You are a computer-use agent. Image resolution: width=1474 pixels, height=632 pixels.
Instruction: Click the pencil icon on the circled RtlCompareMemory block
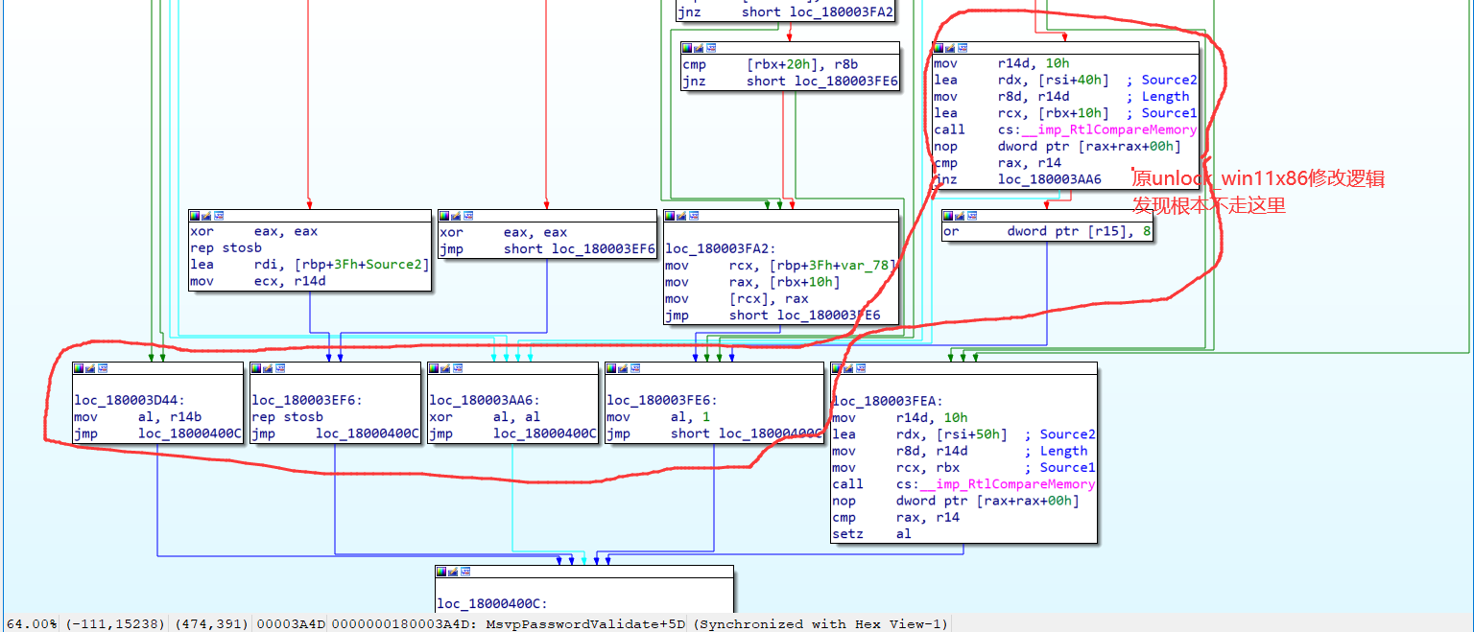point(950,48)
